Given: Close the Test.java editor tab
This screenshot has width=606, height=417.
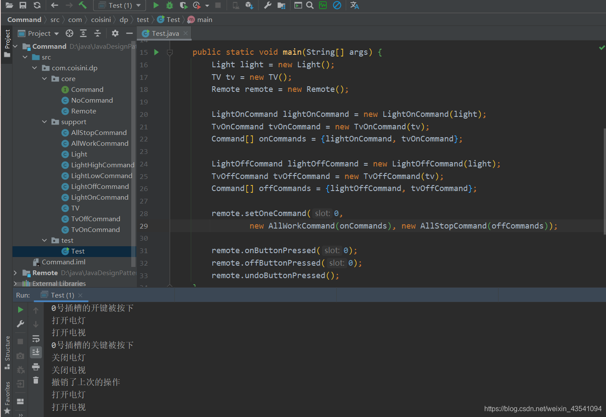Looking at the screenshot, I should [186, 33].
